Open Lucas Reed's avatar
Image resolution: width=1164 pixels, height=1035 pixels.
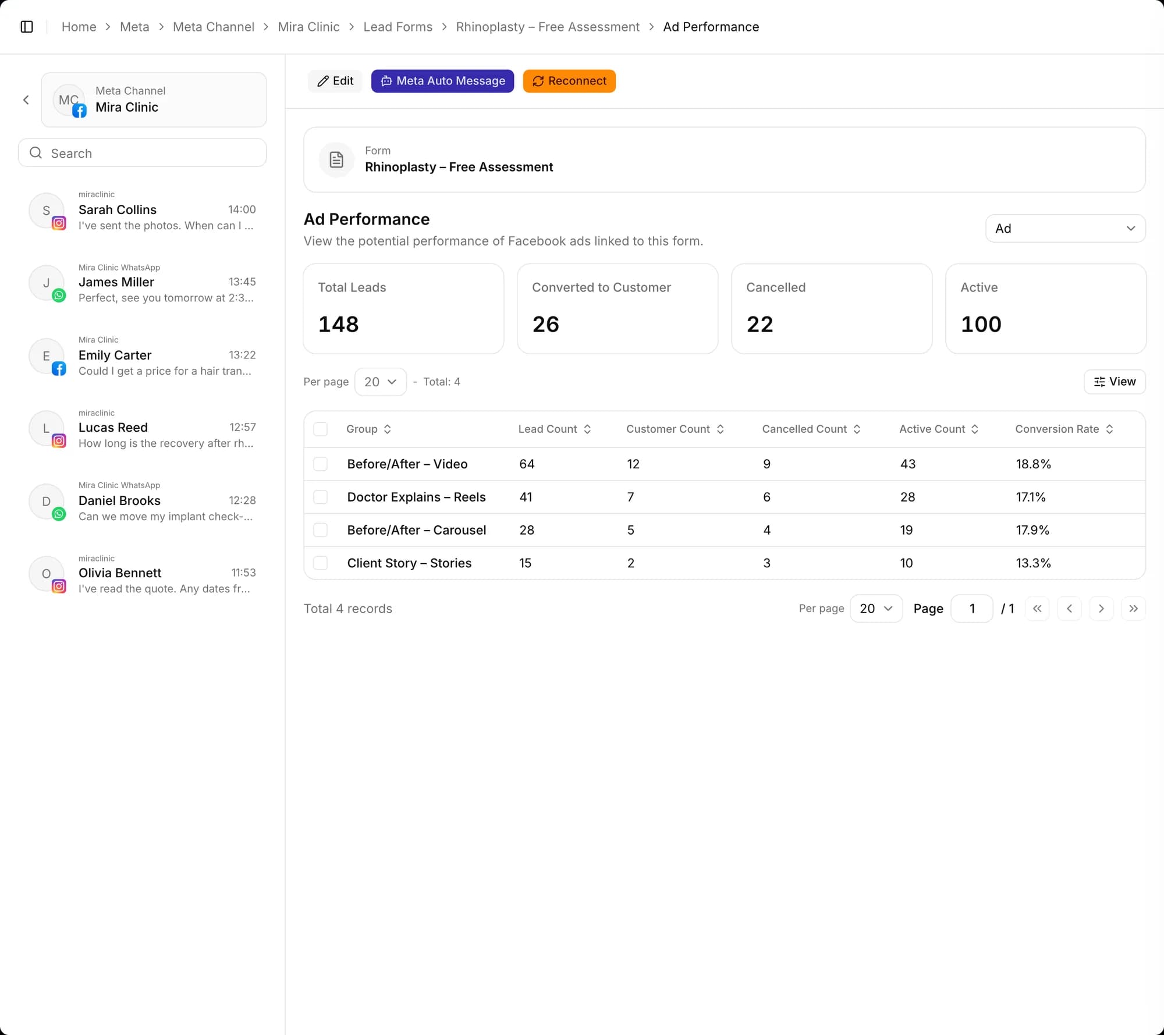pos(47,429)
